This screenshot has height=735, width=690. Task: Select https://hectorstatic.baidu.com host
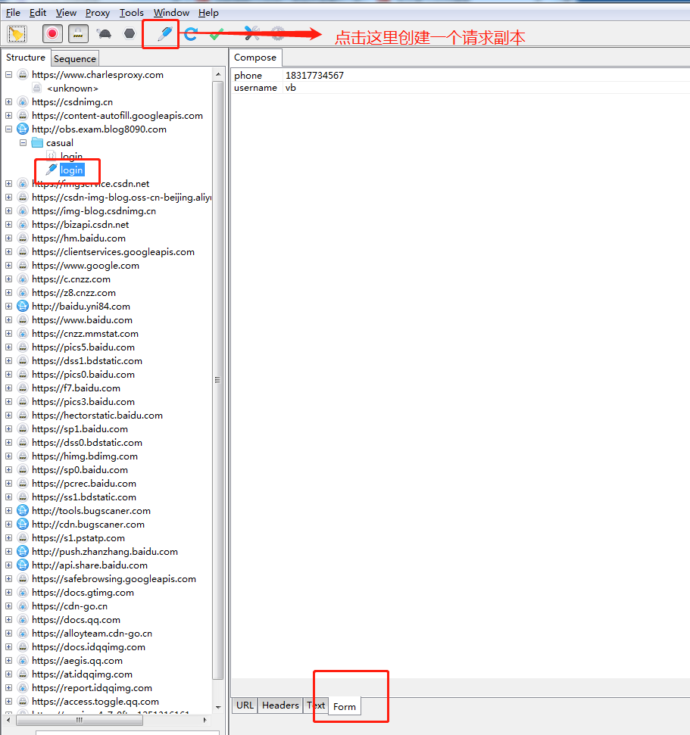[97, 416]
